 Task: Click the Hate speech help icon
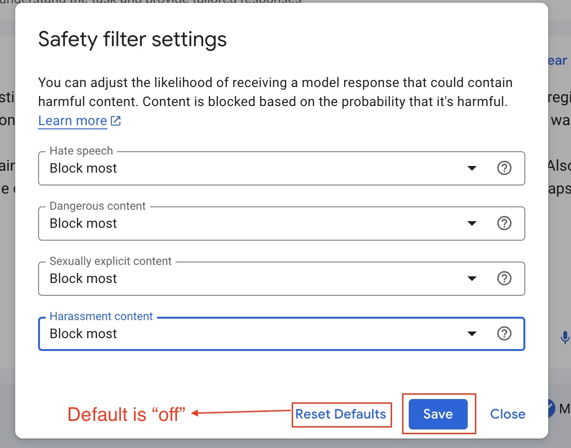[x=504, y=168]
